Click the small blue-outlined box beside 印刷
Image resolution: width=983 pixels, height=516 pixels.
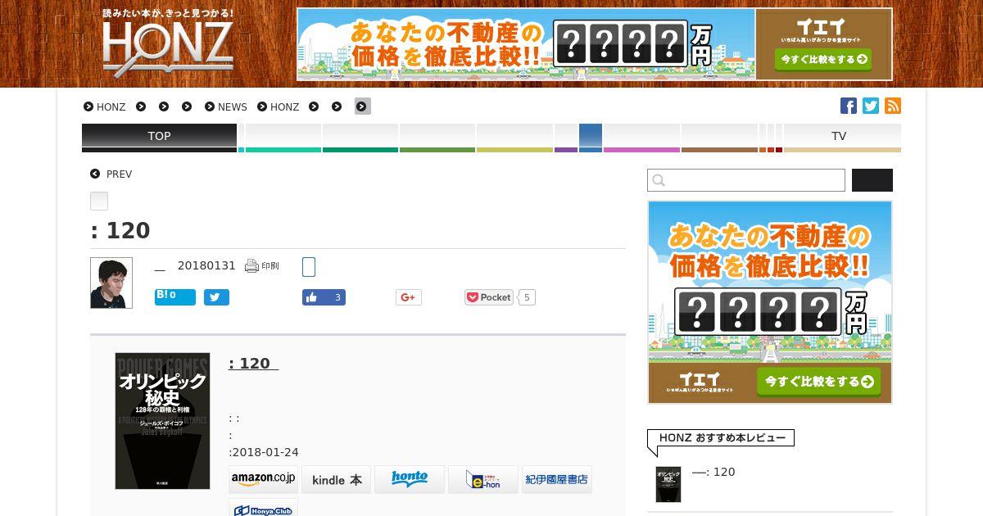click(309, 267)
